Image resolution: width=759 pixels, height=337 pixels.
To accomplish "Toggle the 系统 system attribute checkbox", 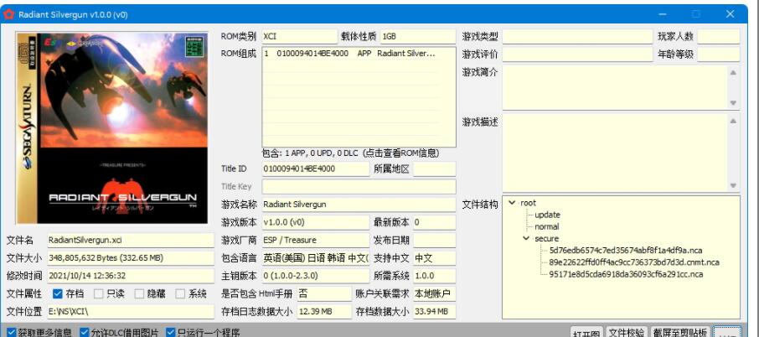I will pos(180,293).
